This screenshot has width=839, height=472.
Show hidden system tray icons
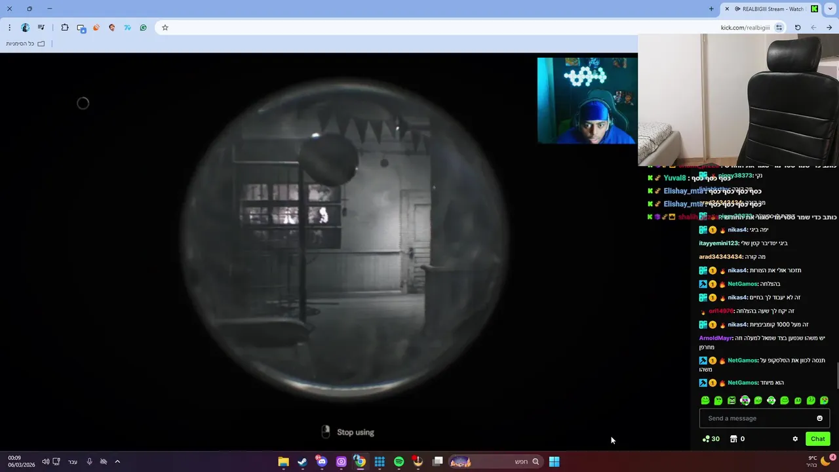tap(117, 462)
